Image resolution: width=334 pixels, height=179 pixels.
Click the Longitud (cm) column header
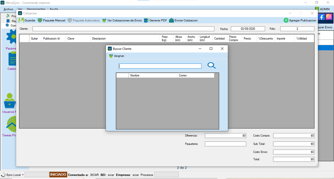[x=205, y=38]
